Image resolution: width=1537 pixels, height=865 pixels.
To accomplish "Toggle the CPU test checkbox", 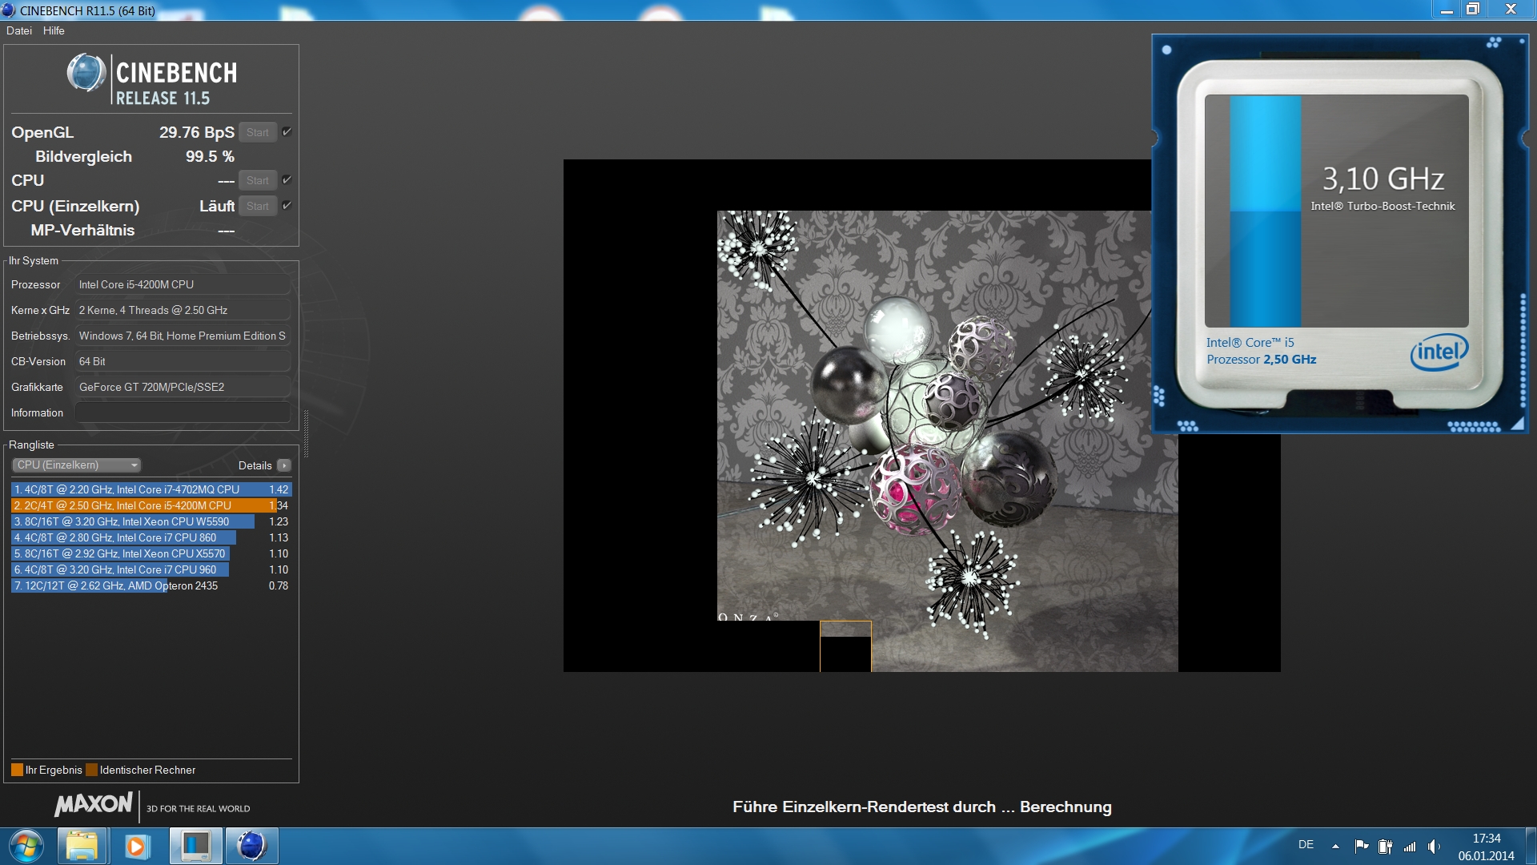I will pyautogui.click(x=287, y=180).
